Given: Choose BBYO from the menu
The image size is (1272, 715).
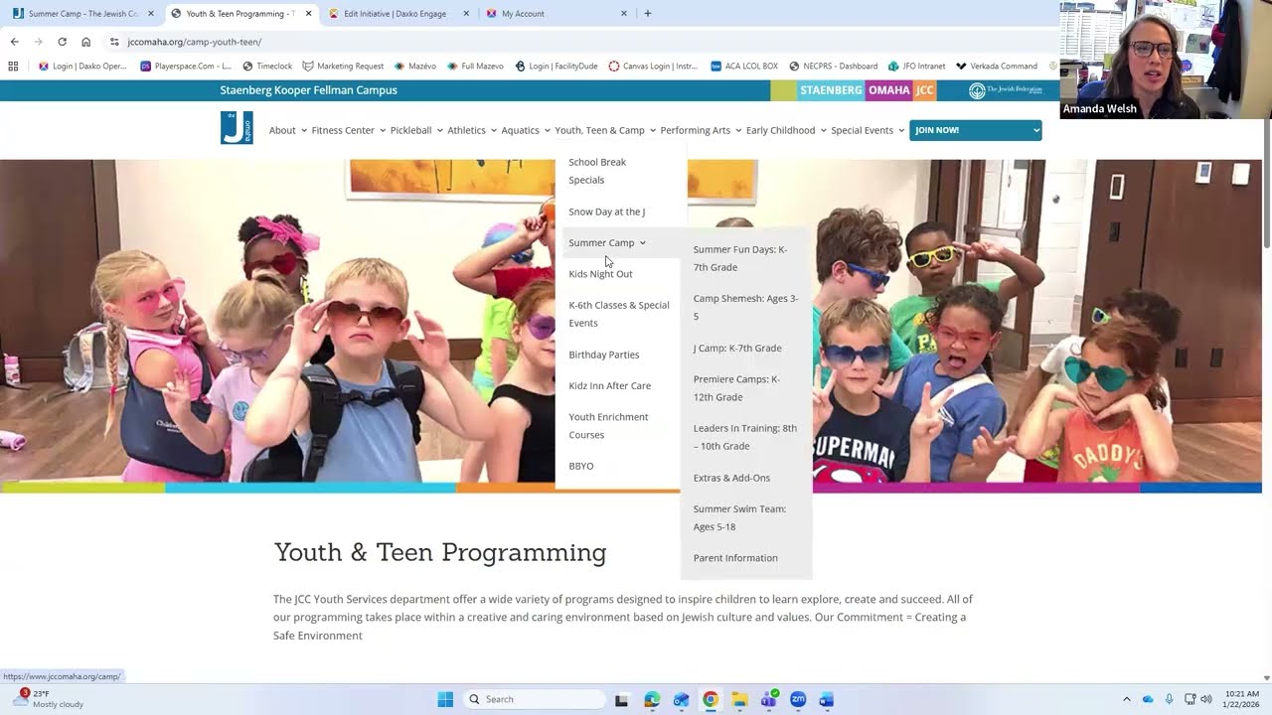Looking at the screenshot, I should [580, 466].
